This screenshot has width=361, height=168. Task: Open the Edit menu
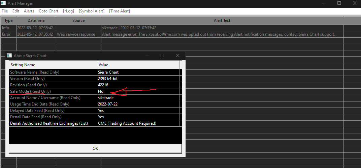(x=16, y=11)
